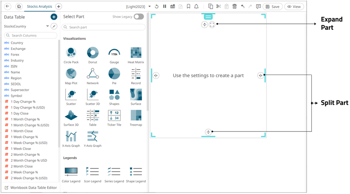Select the Scatter visualization
This screenshot has width=350, height=194.
[71, 97]
